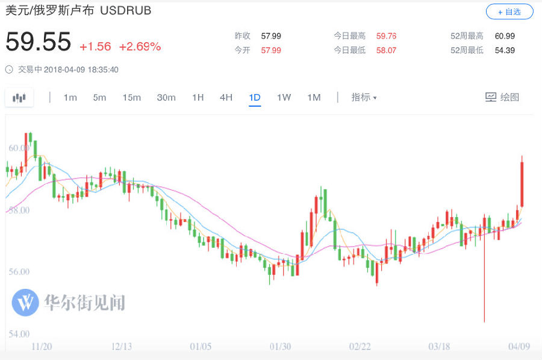The height and width of the screenshot is (360, 542).
Task: Switch chart to 1m interval
Action: (x=70, y=98)
